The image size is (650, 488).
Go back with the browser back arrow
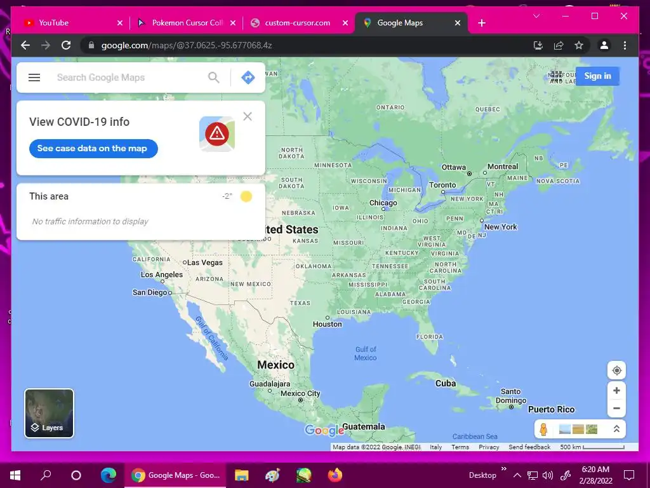(x=25, y=45)
